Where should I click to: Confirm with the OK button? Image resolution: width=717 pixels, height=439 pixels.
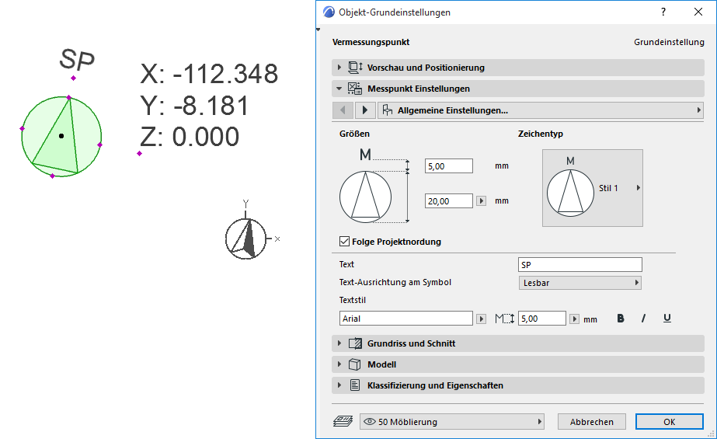click(x=670, y=422)
